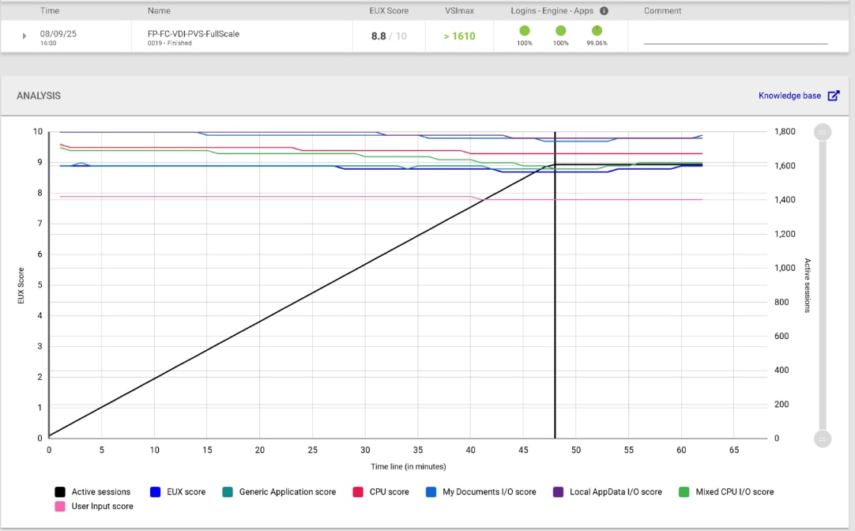Click the Apps 99.06% status indicator
This screenshot has height=531, width=855.
click(597, 31)
